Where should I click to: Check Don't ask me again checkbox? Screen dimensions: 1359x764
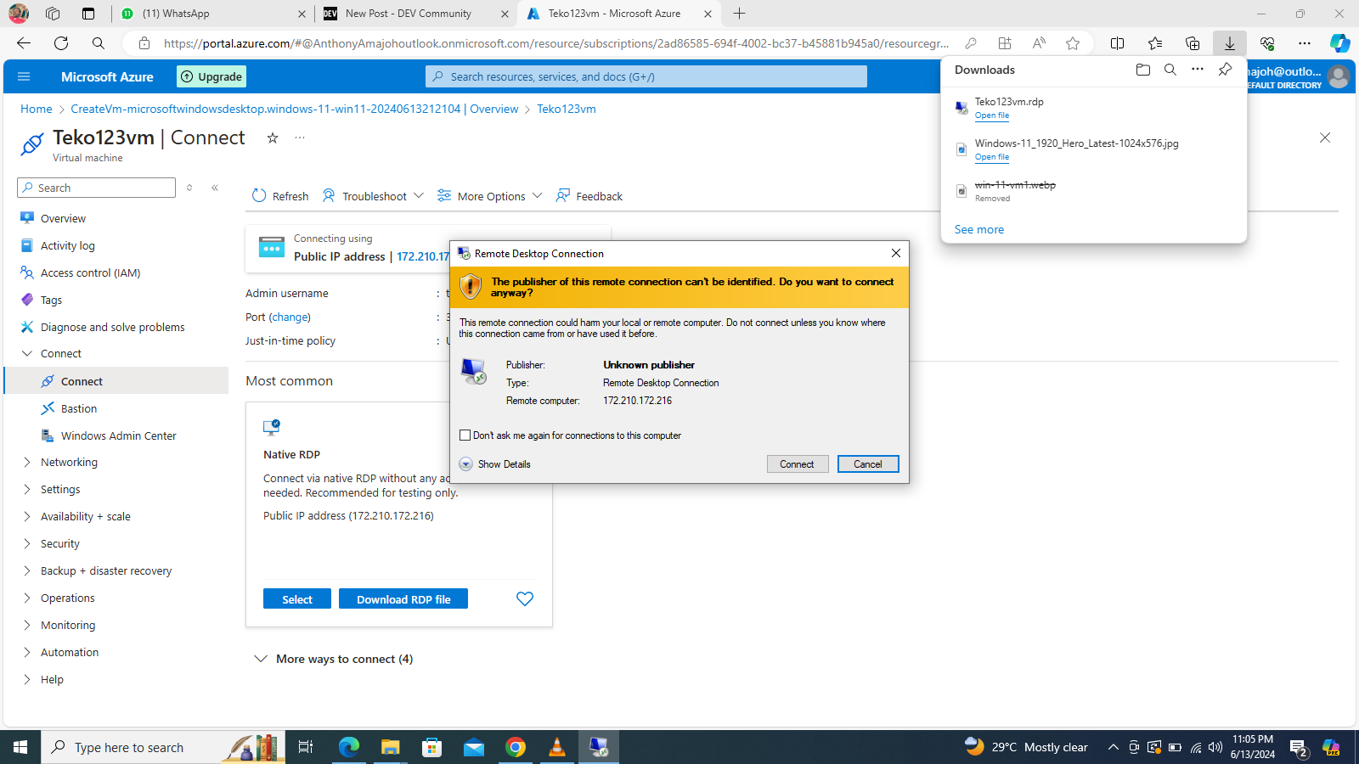[x=465, y=435]
